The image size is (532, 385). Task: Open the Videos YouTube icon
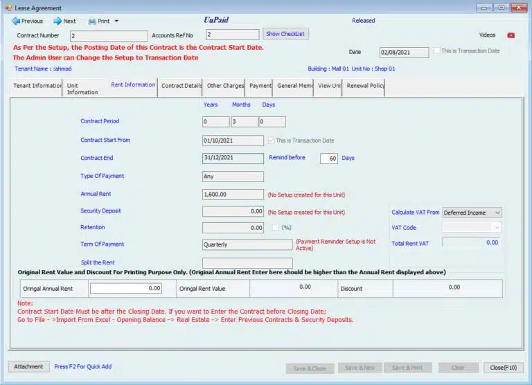(x=511, y=35)
